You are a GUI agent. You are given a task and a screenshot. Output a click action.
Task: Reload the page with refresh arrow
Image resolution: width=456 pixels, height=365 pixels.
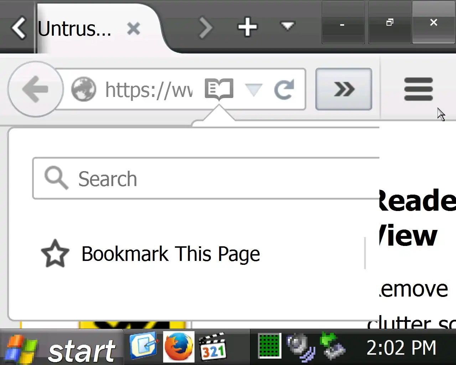(x=284, y=89)
